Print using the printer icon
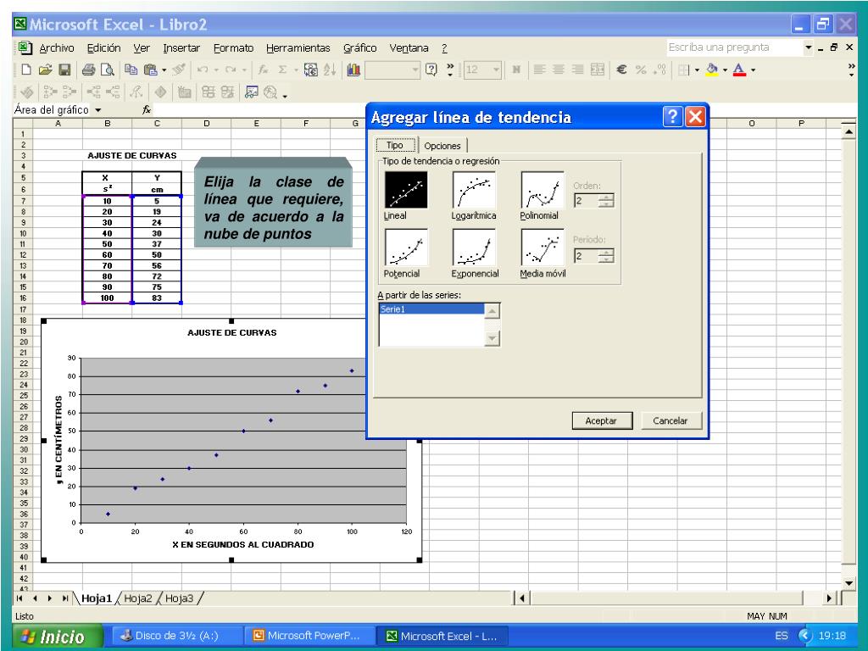This screenshot has width=868, height=651. point(88,70)
